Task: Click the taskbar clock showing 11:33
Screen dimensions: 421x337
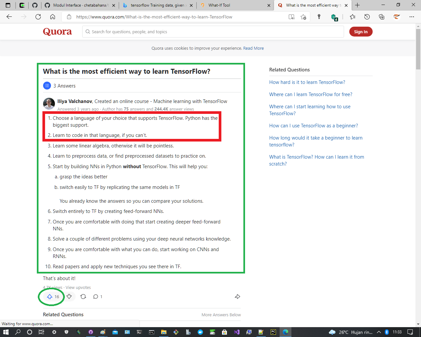Action: 397,332
